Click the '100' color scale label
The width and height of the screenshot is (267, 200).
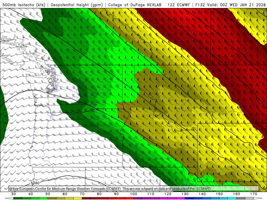coord(134,194)
